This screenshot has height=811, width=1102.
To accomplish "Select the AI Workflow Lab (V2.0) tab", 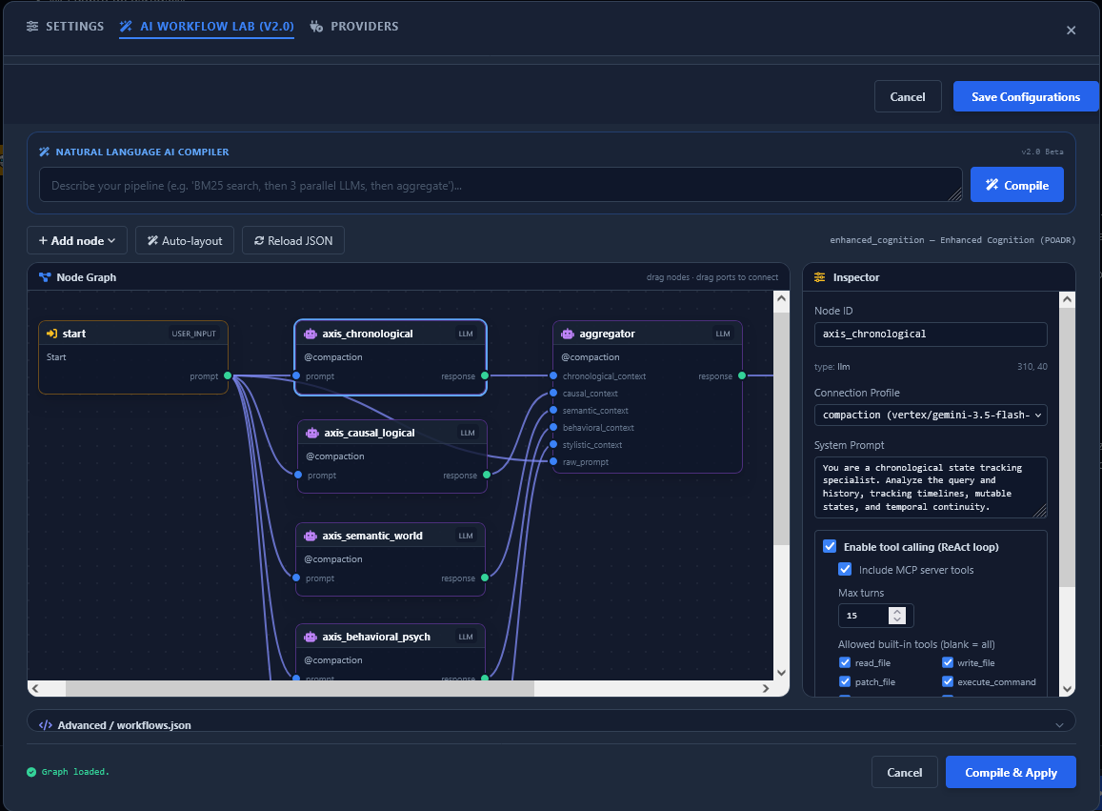I will click(x=207, y=26).
